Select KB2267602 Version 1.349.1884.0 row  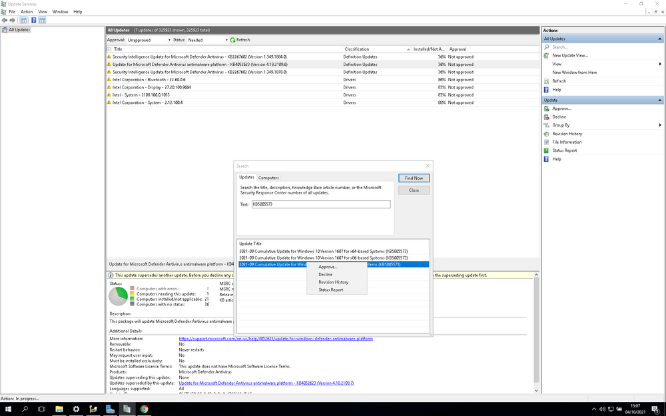323,57
